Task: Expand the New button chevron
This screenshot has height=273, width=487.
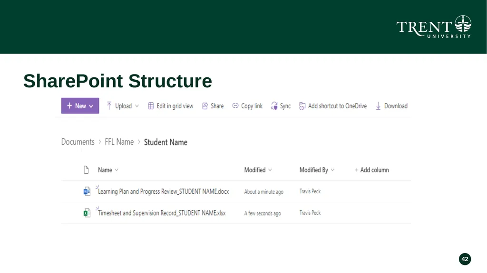Action: pyautogui.click(x=91, y=106)
